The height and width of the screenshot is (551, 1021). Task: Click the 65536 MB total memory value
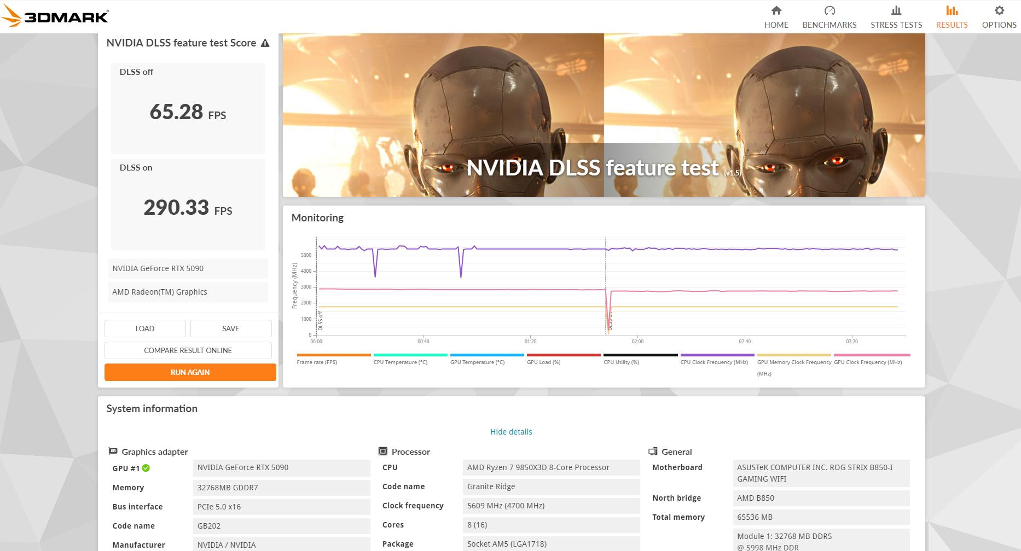pyautogui.click(x=821, y=517)
